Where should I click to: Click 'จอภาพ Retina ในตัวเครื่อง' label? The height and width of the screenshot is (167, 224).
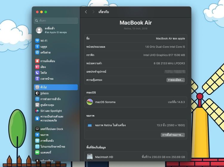pyautogui.click(x=110, y=125)
